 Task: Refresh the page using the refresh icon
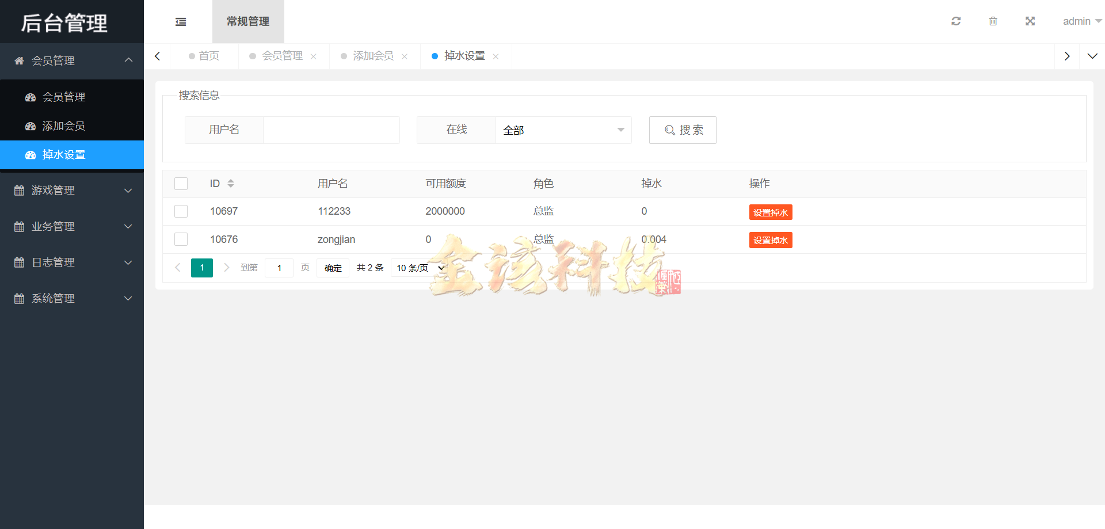956,21
